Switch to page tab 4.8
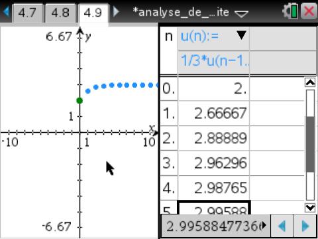This screenshot has height=239, width=318. (x=60, y=13)
